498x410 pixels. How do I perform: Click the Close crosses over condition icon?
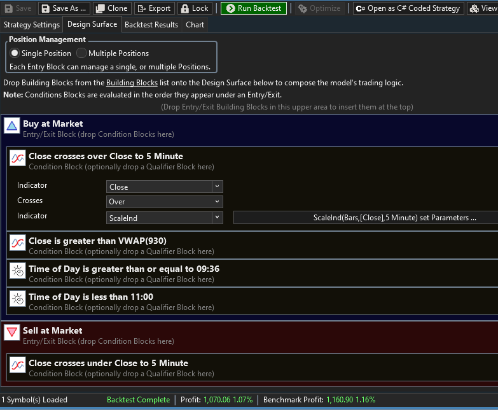click(x=18, y=159)
